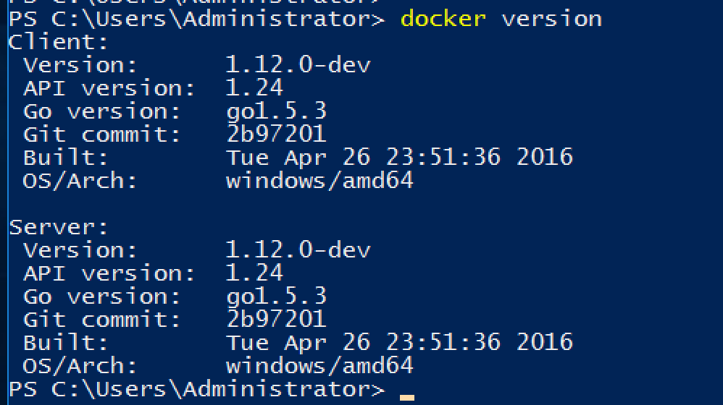
Task: Click server version value 1.12.0-dev
Action: click(298, 250)
